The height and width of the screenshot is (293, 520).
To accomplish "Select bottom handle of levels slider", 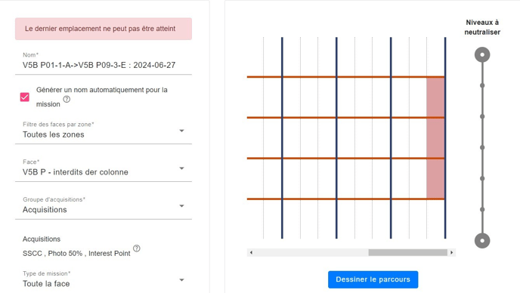I will [x=482, y=241].
